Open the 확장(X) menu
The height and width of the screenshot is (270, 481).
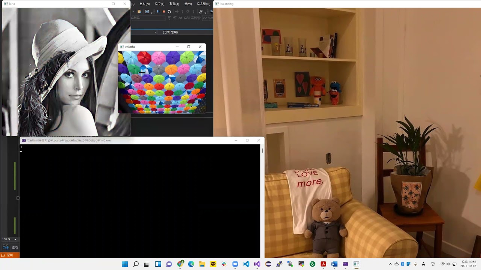(x=174, y=4)
